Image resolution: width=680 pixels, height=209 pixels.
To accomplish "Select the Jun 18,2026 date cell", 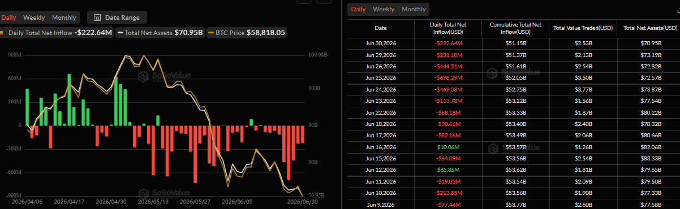I will point(381,124).
